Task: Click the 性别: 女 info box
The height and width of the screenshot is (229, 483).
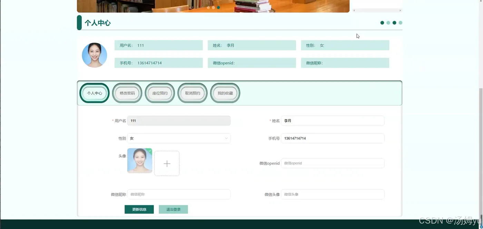Action: point(345,45)
